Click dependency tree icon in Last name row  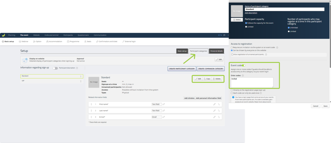219,110
